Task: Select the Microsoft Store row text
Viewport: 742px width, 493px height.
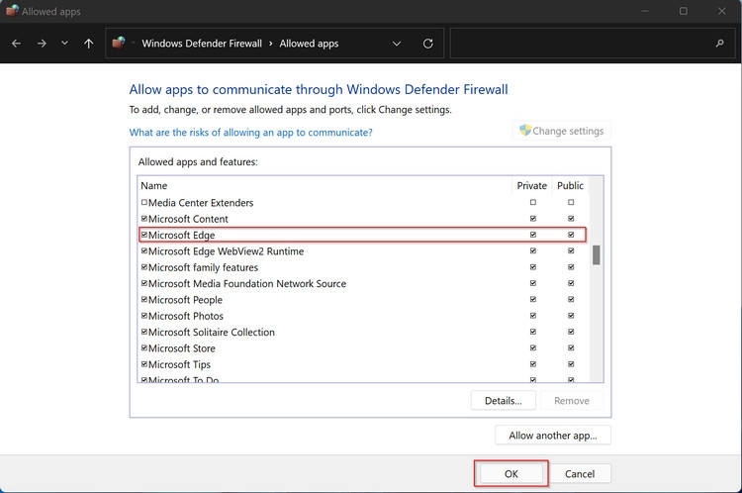Action: 182,348
